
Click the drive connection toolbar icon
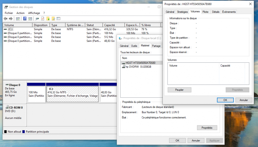(x=37, y=19)
